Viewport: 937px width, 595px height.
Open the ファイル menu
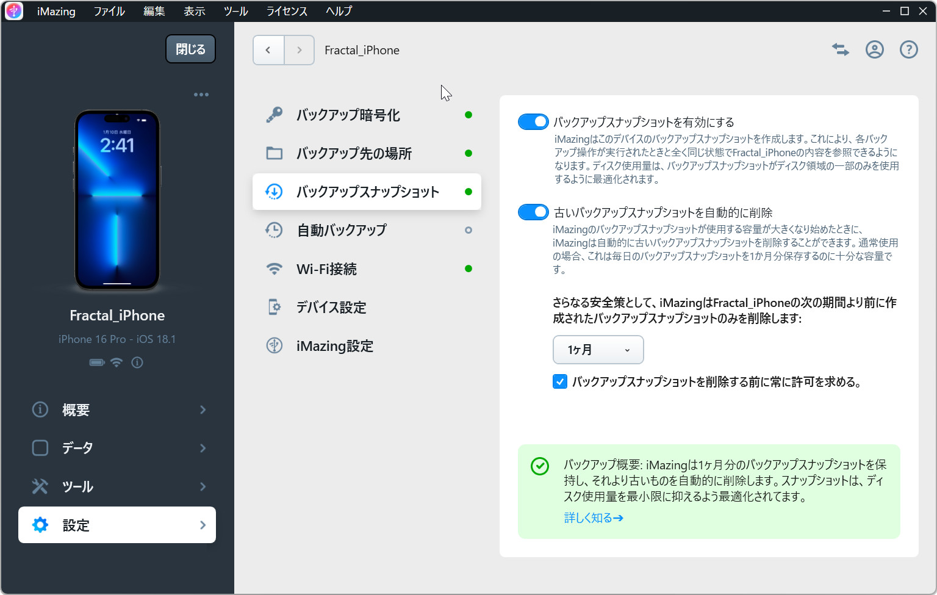tap(109, 11)
